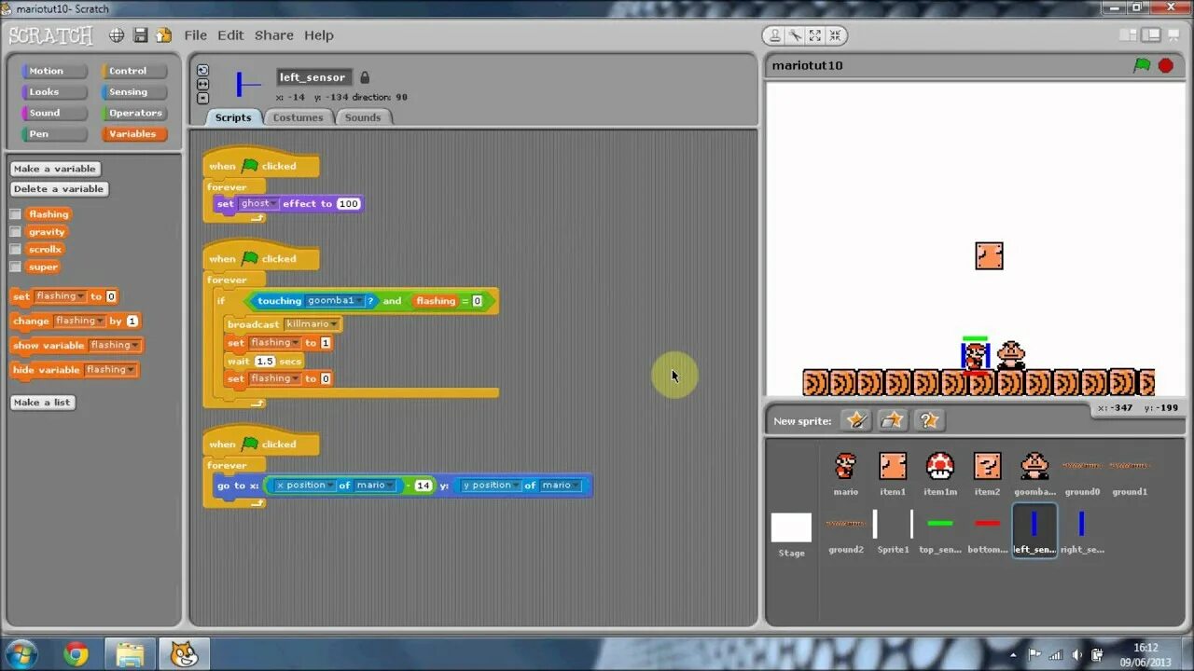
Task: Open variable dropdown in change flashing by block
Action: (99, 322)
